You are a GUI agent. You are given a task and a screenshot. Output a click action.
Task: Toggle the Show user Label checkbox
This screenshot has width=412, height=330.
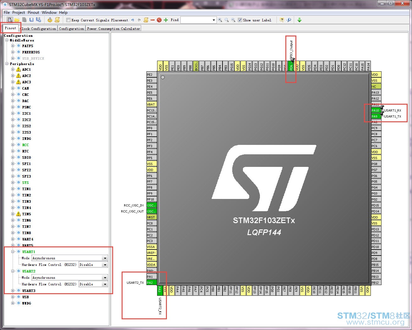click(x=240, y=20)
